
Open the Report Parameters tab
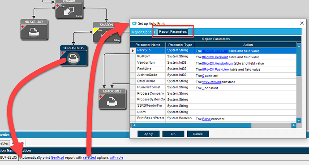click(173, 31)
